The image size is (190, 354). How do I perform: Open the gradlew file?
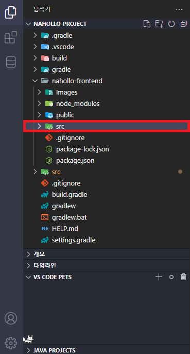point(64,206)
